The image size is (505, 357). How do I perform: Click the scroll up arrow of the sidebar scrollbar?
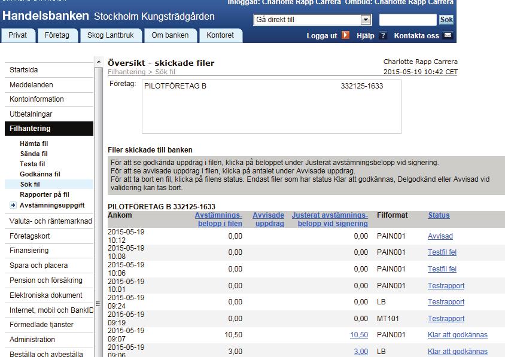click(x=99, y=61)
